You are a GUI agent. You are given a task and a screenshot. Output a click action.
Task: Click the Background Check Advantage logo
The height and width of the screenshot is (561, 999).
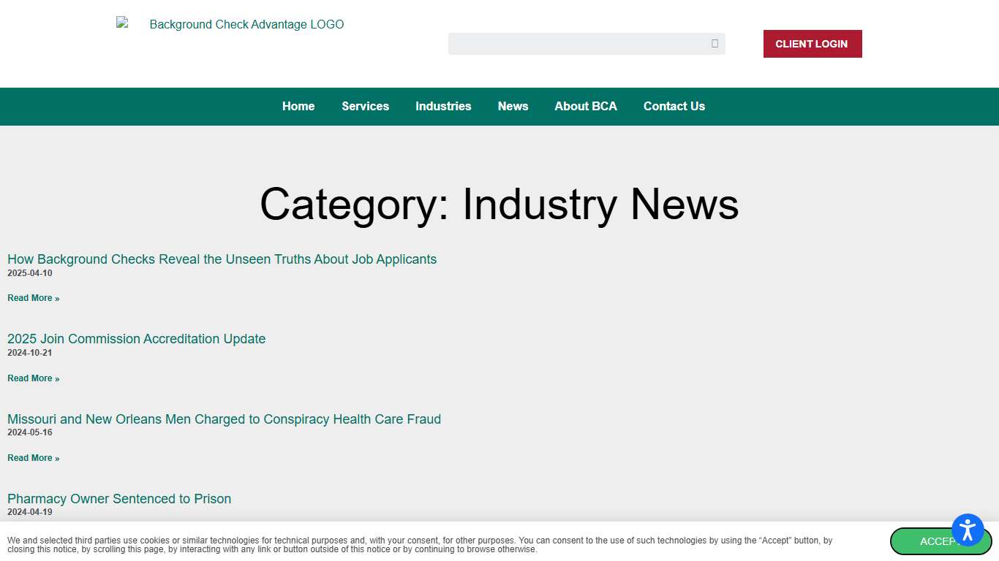point(230,24)
